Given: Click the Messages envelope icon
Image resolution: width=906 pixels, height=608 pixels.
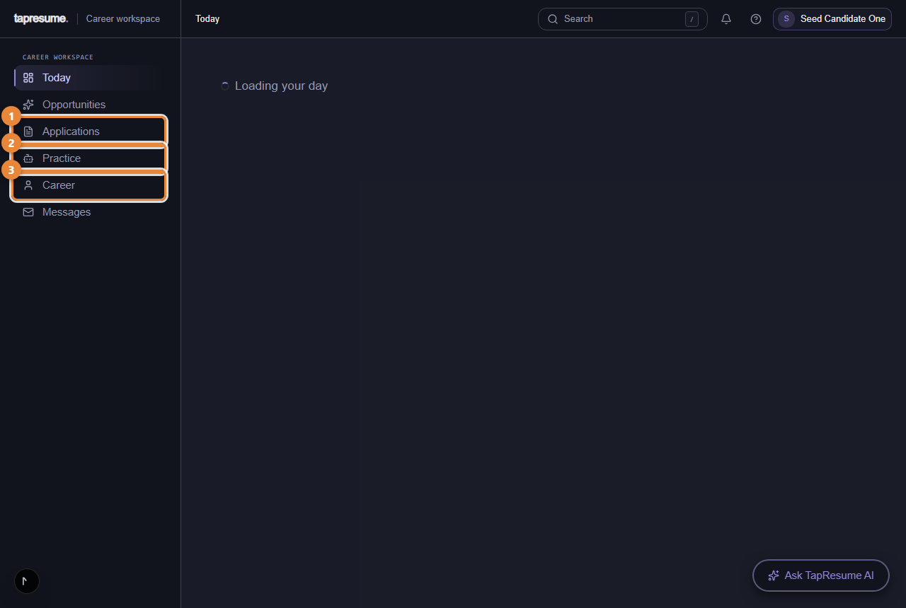Looking at the screenshot, I should 28,212.
